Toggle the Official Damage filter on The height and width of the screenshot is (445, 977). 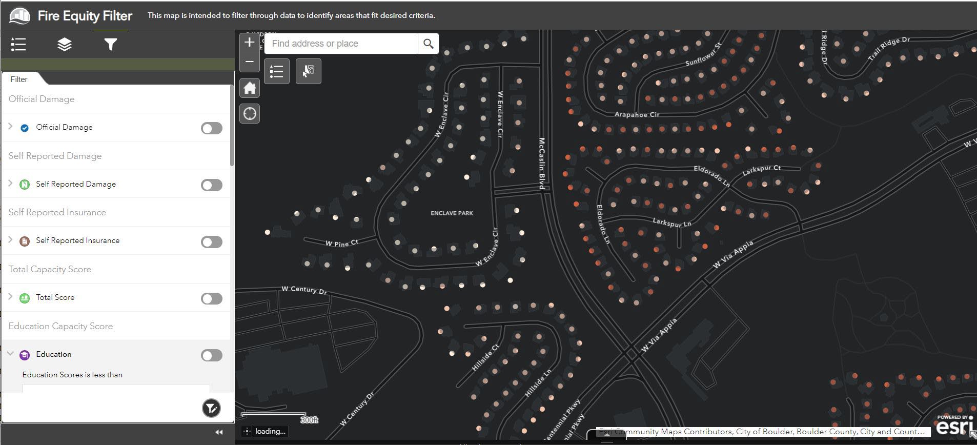(212, 128)
